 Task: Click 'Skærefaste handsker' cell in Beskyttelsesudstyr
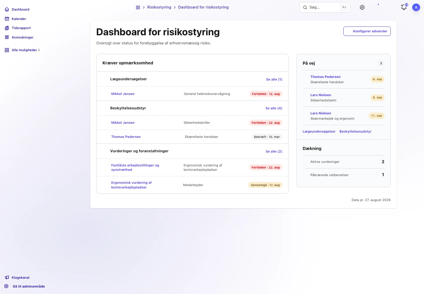pyautogui.click(x=201, y=137)
